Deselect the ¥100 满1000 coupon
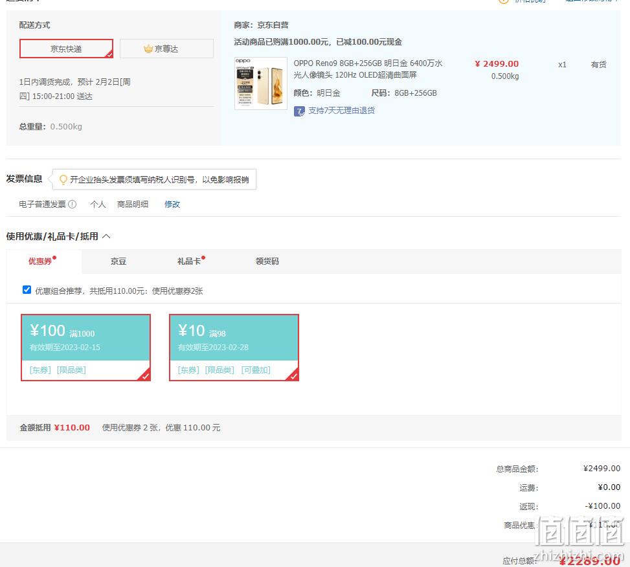 coord(85,348)
